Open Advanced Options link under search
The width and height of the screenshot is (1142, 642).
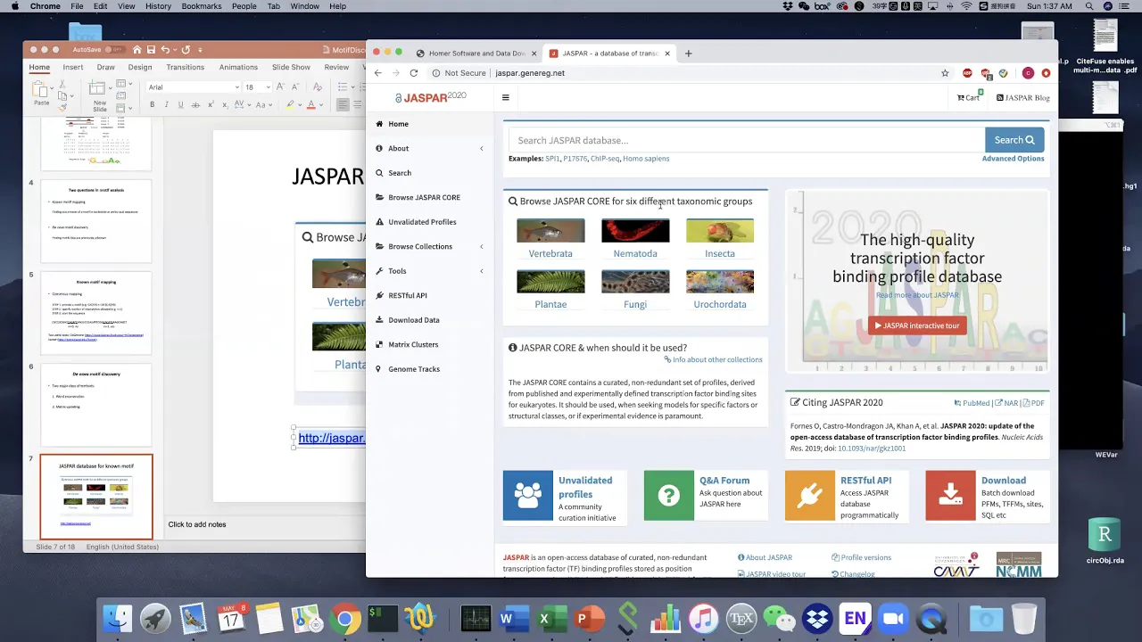point(1013,159)
